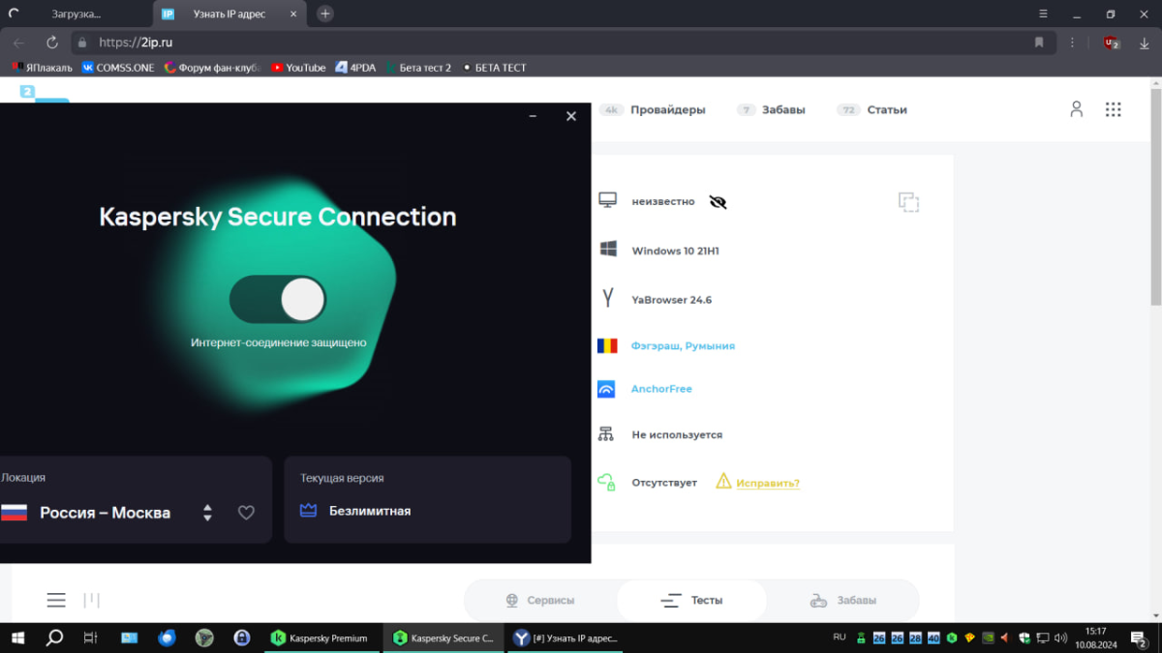
Task: Open the volume icon in system tray
Action: 1061,638
